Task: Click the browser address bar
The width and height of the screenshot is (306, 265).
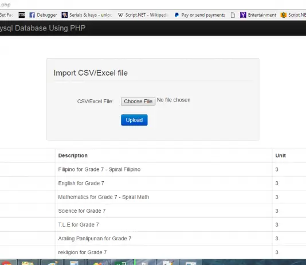Action: coord(153,5)
